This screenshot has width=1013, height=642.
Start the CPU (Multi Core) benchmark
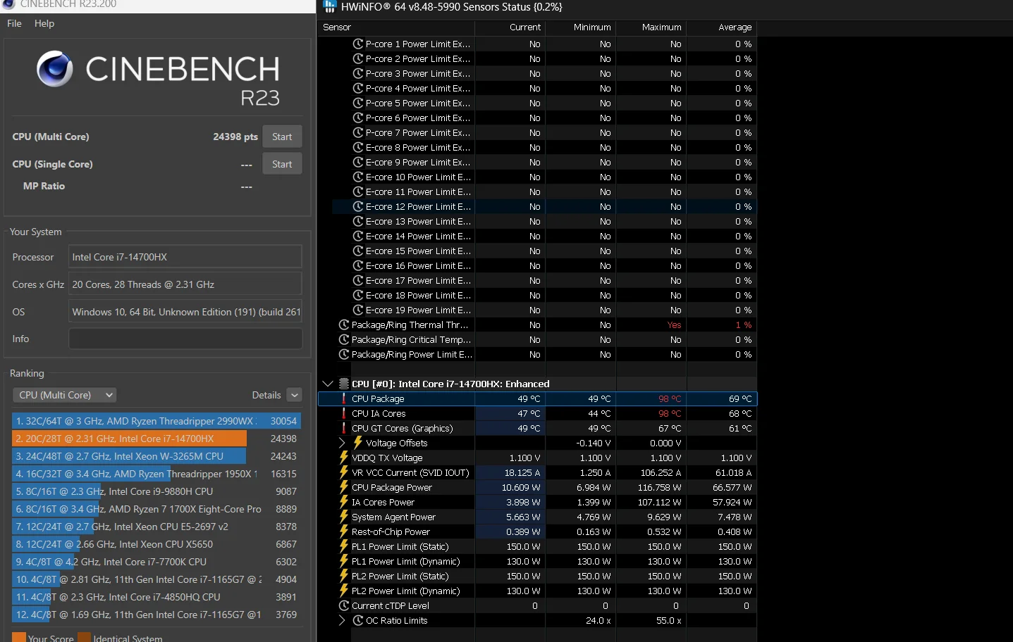tap(282, 137)
